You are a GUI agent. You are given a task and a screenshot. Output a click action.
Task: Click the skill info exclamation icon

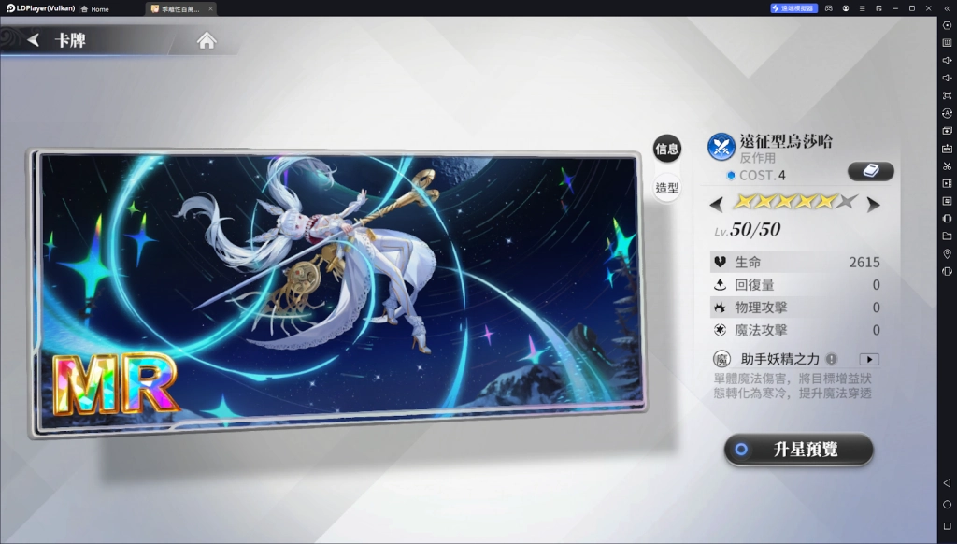coord(832,359)
